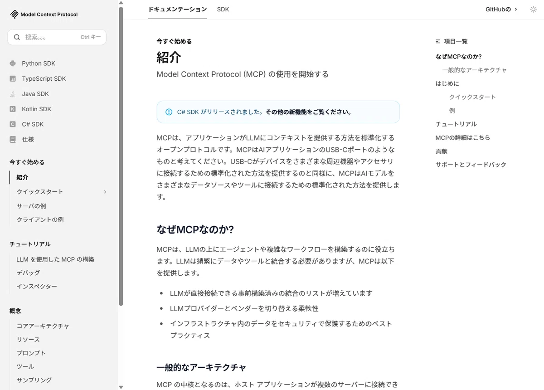Viewport: 544px width, 390px height.
Task: Jump to チュートリアル in table of contents
Action: click(456, 124)
